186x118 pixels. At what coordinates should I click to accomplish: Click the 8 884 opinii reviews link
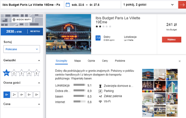pyautogui.click(x=109, y=40)
